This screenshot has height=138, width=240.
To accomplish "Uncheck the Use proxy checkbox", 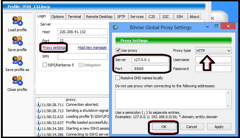I will (x=118, y=50).
